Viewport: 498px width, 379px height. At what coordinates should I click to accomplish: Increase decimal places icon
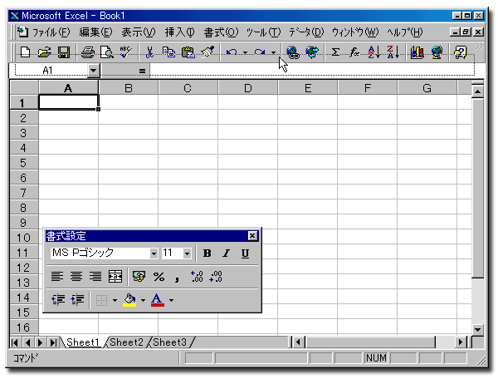tap(197, 276)
